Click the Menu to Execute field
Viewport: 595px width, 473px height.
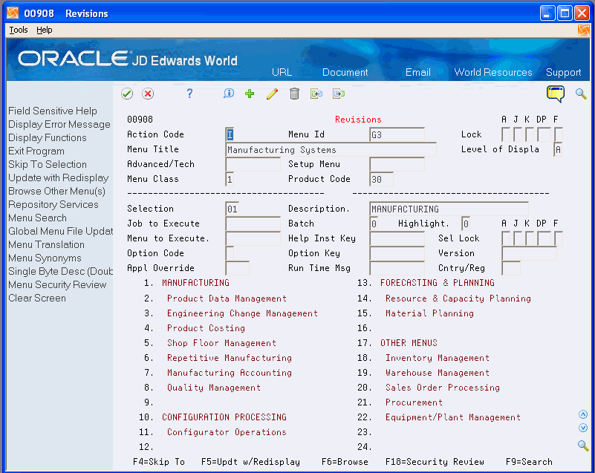click(x=253, y=238)
